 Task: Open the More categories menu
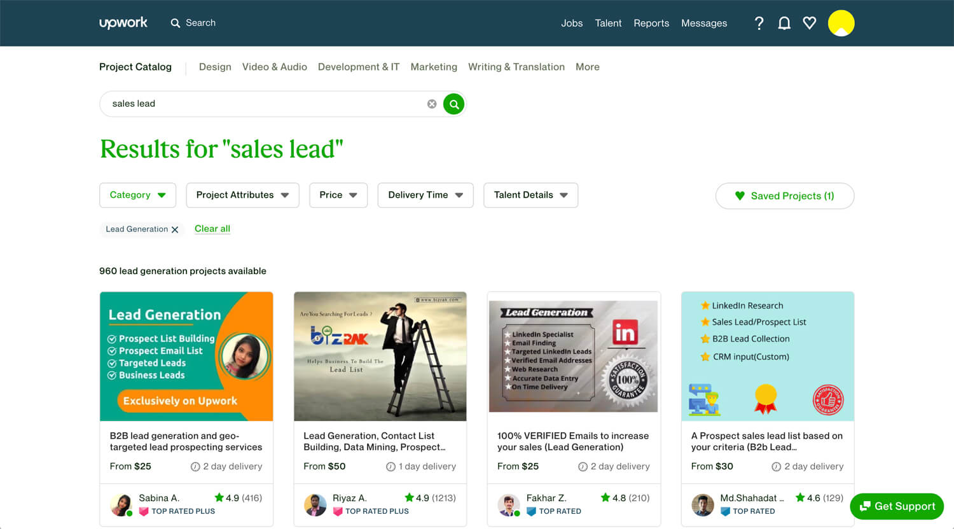click(588, 67)
